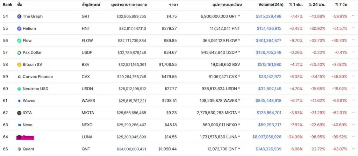The height and width of the screenshot is (156, 358).
Task: Click the Pax Dollar logo icon
Action: pos(19,53)
